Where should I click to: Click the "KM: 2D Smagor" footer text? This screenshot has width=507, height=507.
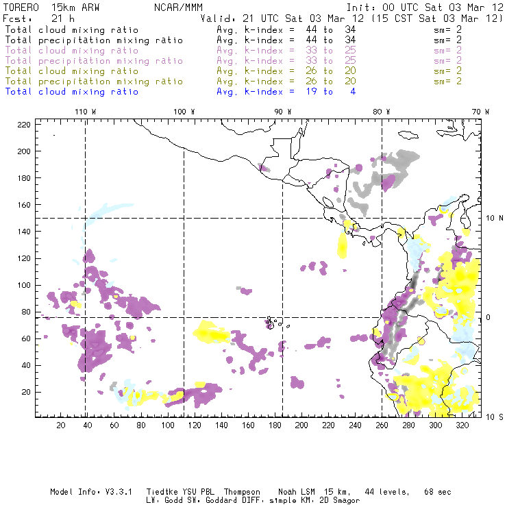329,500
